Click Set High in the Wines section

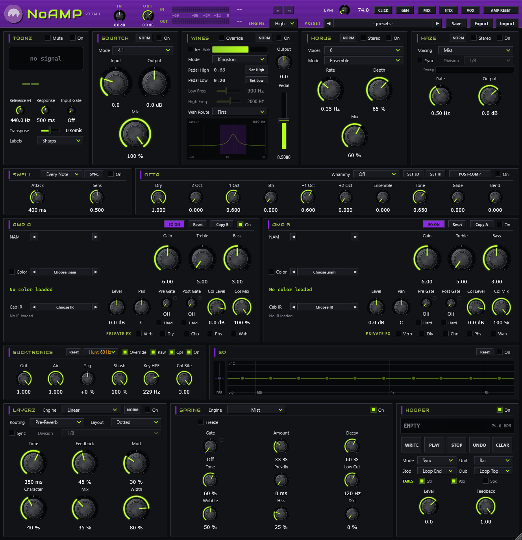pyautogui.click(x=257, y=70)
